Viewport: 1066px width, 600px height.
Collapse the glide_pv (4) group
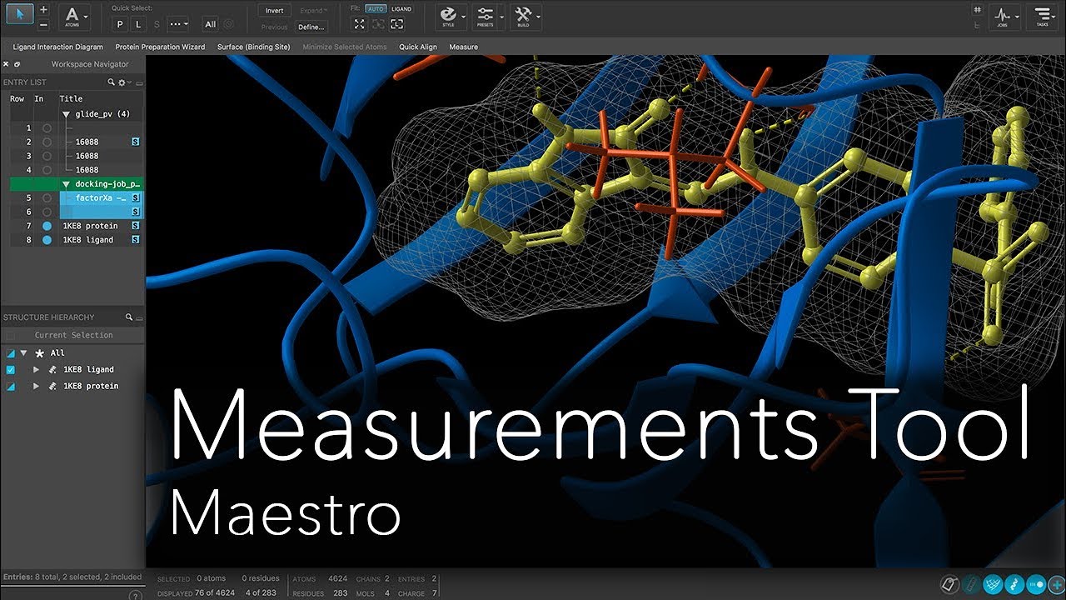coord(66,114)
